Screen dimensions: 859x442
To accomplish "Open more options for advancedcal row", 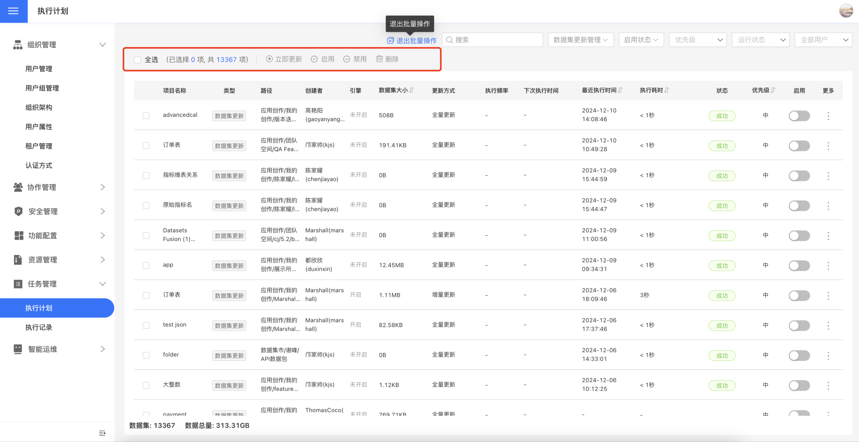I will click(828, 116).
